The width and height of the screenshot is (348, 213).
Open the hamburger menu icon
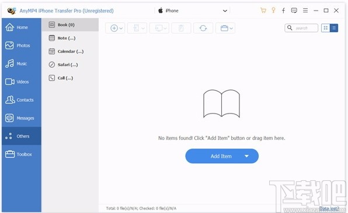pyautogui.click(x=305, y=10)
